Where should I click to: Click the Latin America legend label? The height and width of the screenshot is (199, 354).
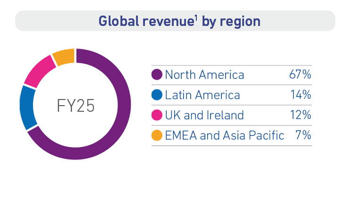[x=202, y=95]
